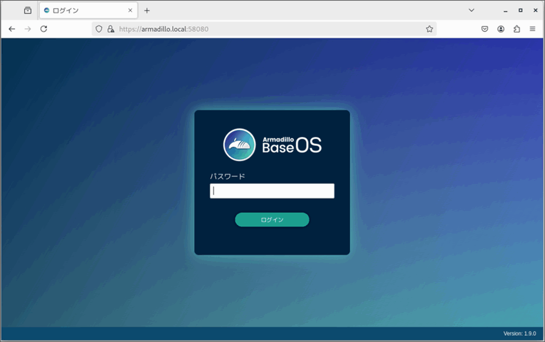The width and height of the screenshot is (545, 342).
Task: Open Firefox View from the tab bar
Action: [x=28, y=10]
